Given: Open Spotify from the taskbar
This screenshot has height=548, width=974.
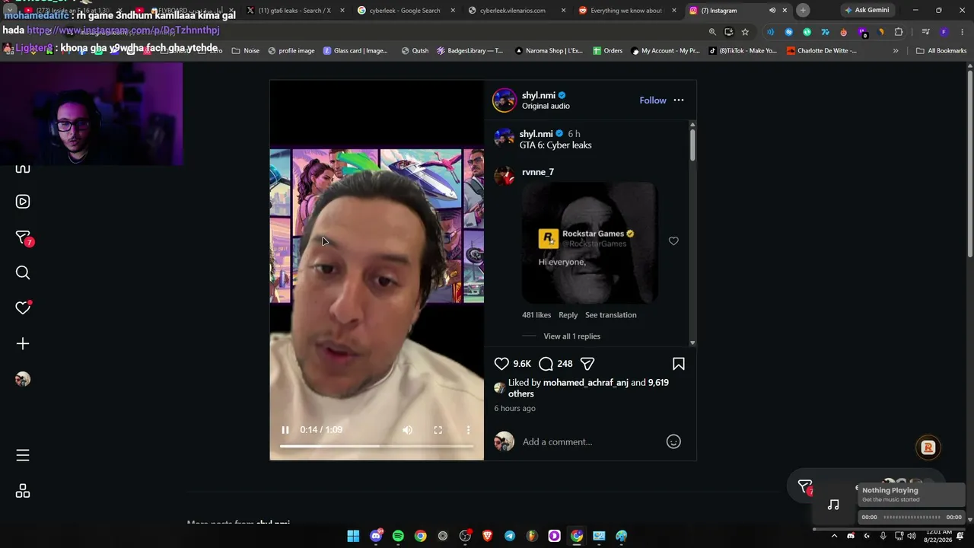Looking at the screenshot, I should (x=398, y=536).
